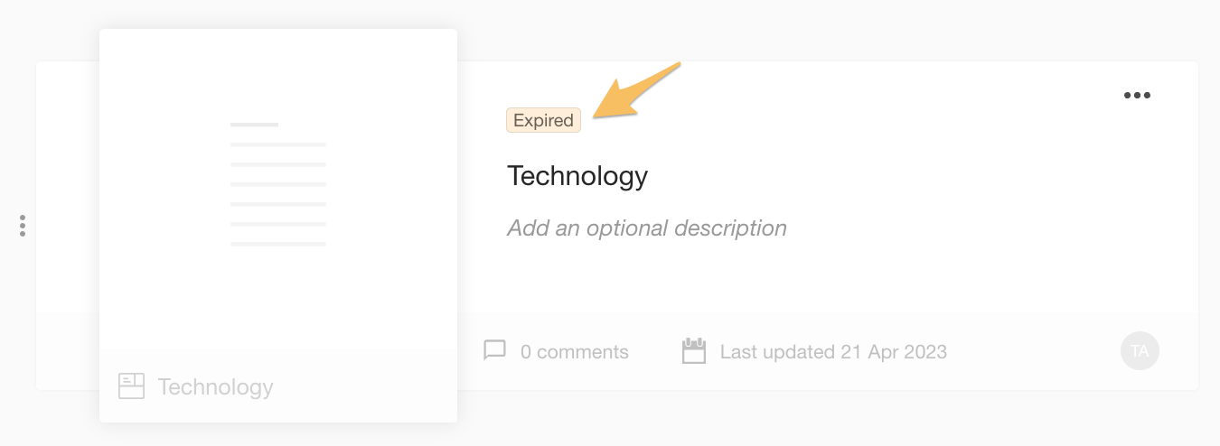Click the Add an optional description field

coord(646,228)
